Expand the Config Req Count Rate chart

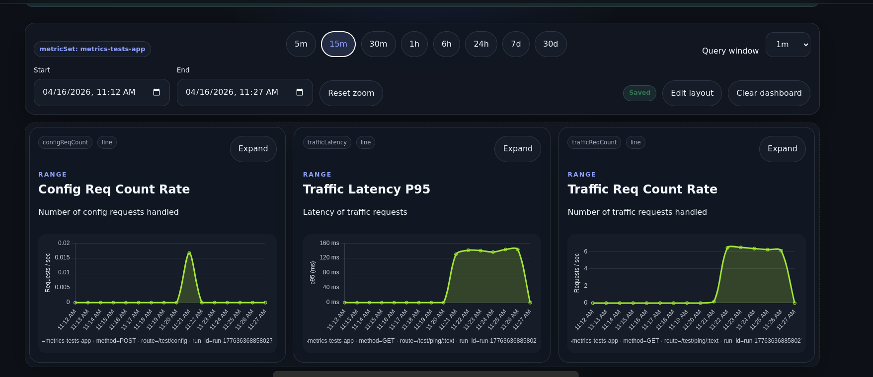pyautogui.click(x=253, y=149)
